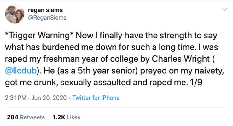This screenshot has height=126, width=233.
Task: Click the word Retweets
Action: click(32, 117)
